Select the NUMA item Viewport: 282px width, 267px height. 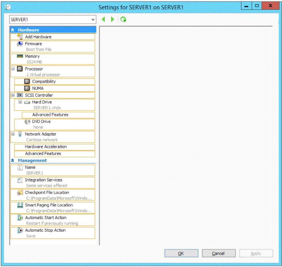[x=55, y=88]
